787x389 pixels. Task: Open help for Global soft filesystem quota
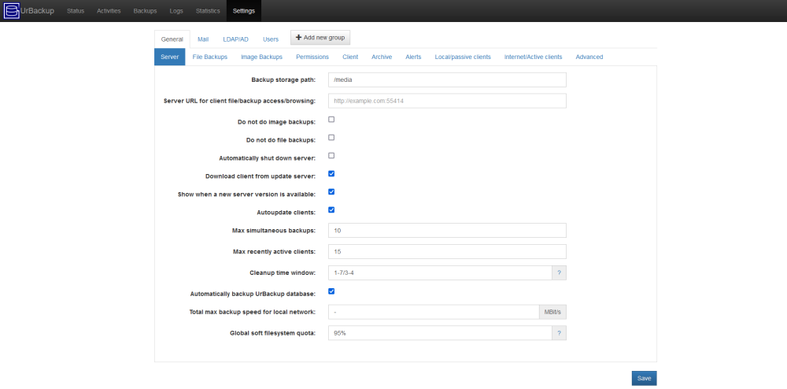point(559,333)
